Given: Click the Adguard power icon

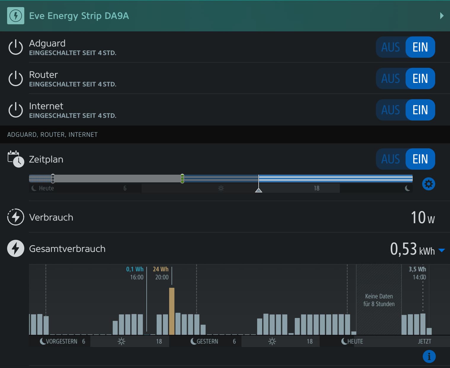Looking at the screenshot, I should 16,47.
